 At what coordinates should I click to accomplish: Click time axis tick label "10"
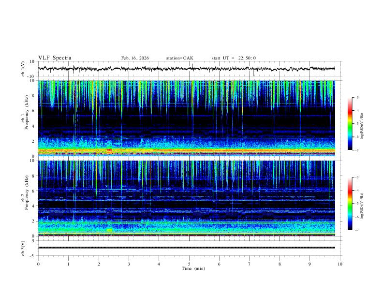click(340, 264)
